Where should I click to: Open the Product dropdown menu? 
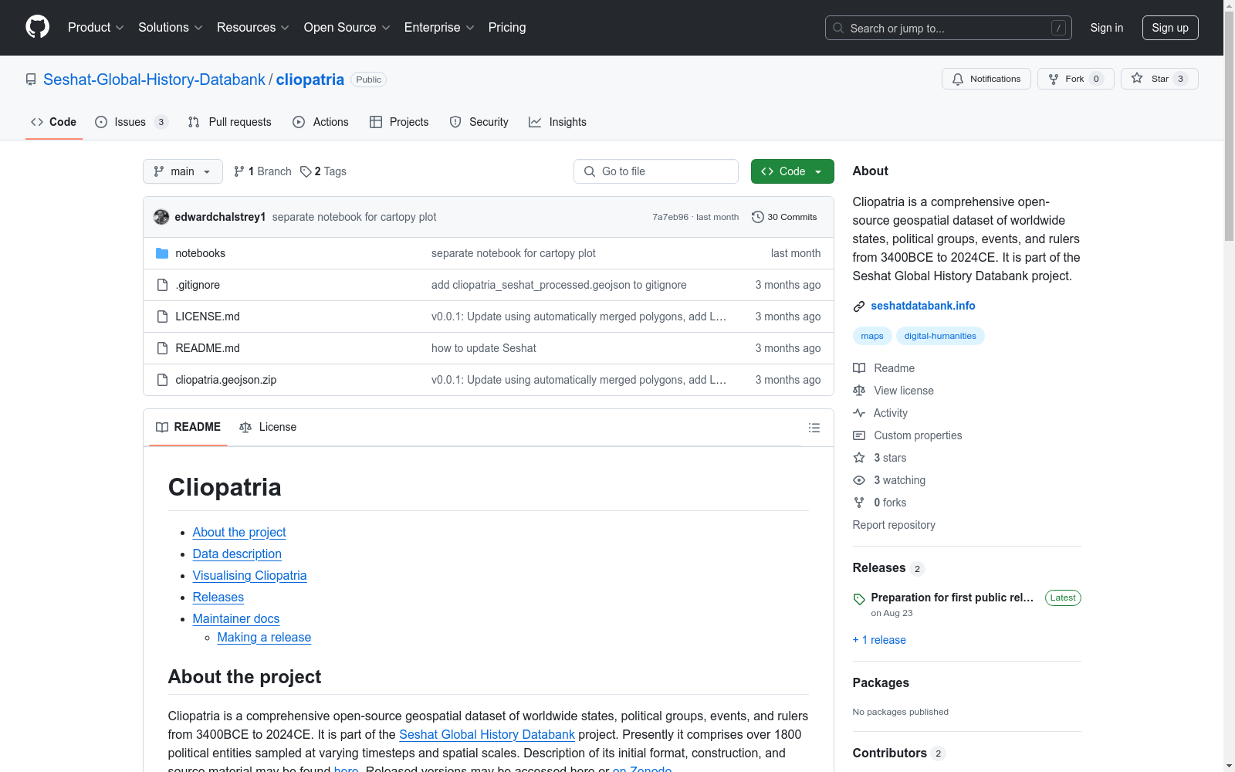(96, 28)
